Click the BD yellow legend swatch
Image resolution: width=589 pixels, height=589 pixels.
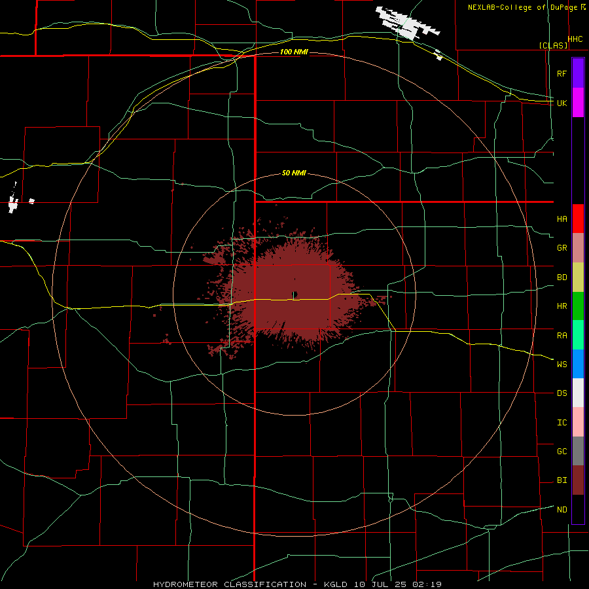(x=578, y=277)
